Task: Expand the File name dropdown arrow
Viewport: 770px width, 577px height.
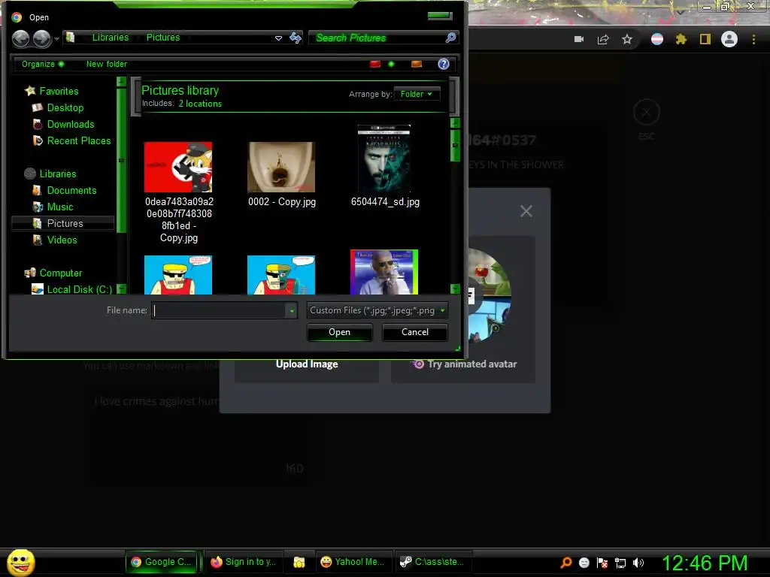Action: point(292,310)
